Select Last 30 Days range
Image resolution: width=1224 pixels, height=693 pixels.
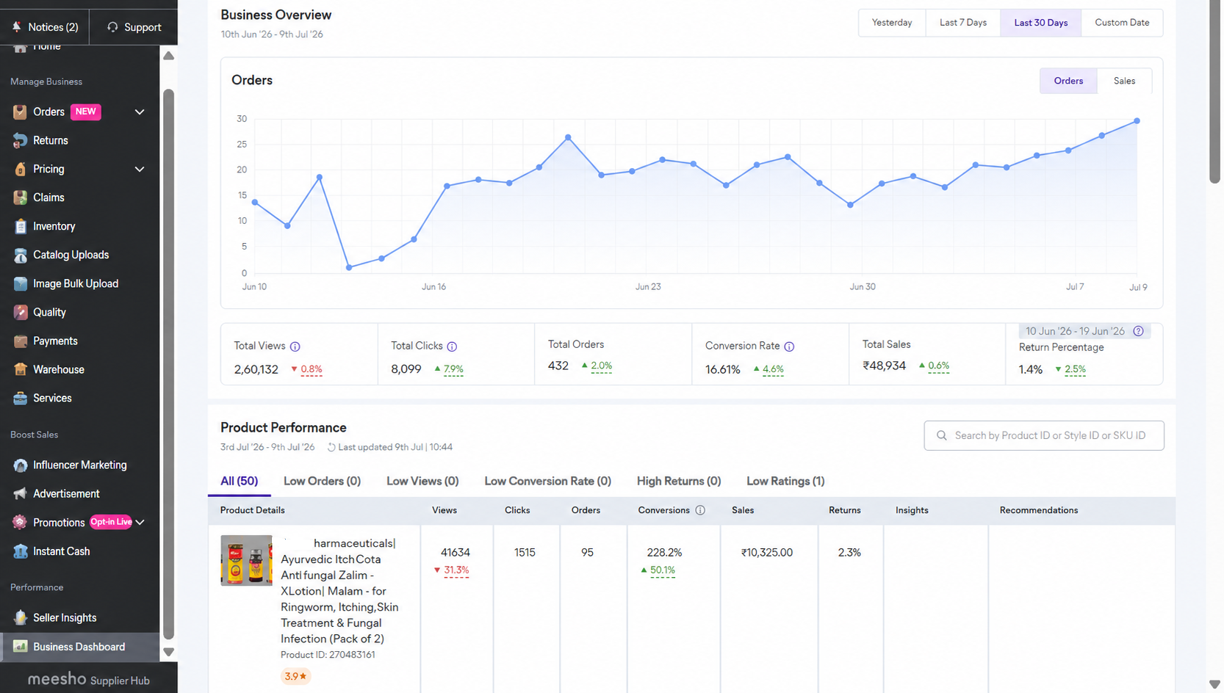1041,23
